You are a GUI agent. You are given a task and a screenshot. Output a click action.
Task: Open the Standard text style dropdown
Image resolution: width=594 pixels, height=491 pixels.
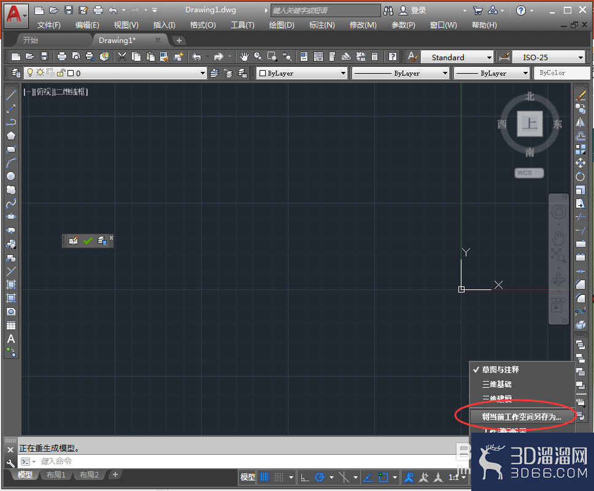pyautogui.click(x=489, y=57)
